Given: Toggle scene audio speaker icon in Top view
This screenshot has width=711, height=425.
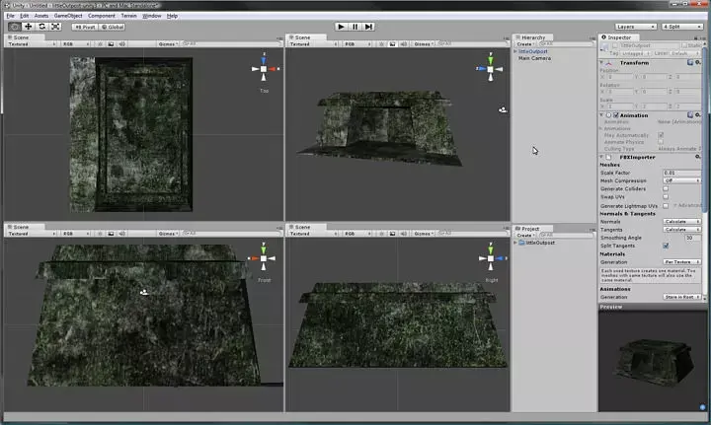Looking at the screenshot, I should click(122, 44).
